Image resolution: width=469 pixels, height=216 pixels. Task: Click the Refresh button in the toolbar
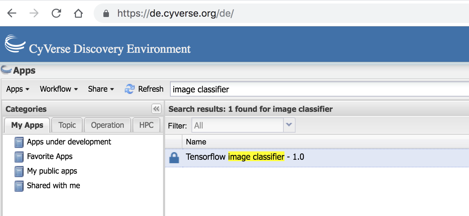click(x=144, y=89)
